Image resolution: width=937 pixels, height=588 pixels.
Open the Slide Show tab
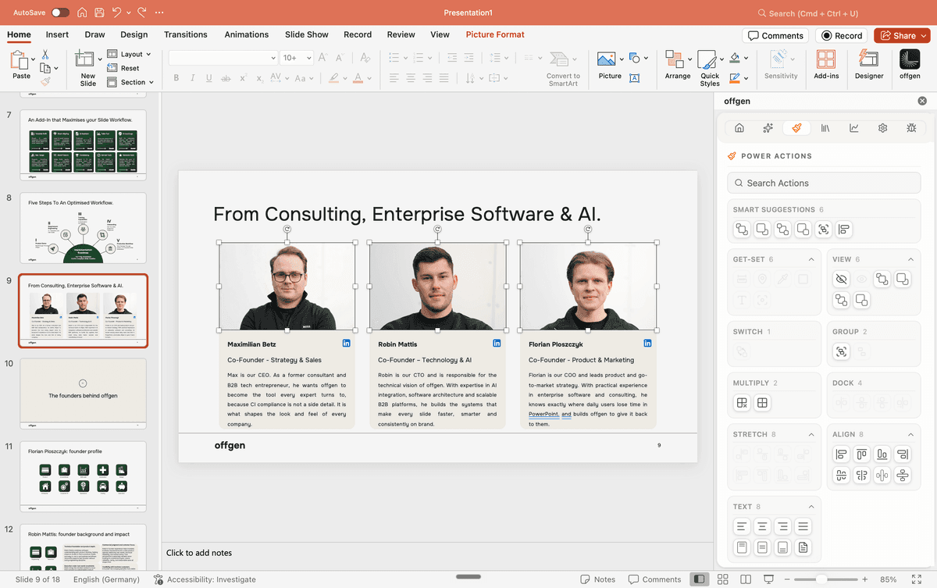[x=306, y=34]
